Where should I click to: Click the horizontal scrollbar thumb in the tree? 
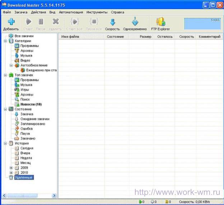[x=22, y=195]
